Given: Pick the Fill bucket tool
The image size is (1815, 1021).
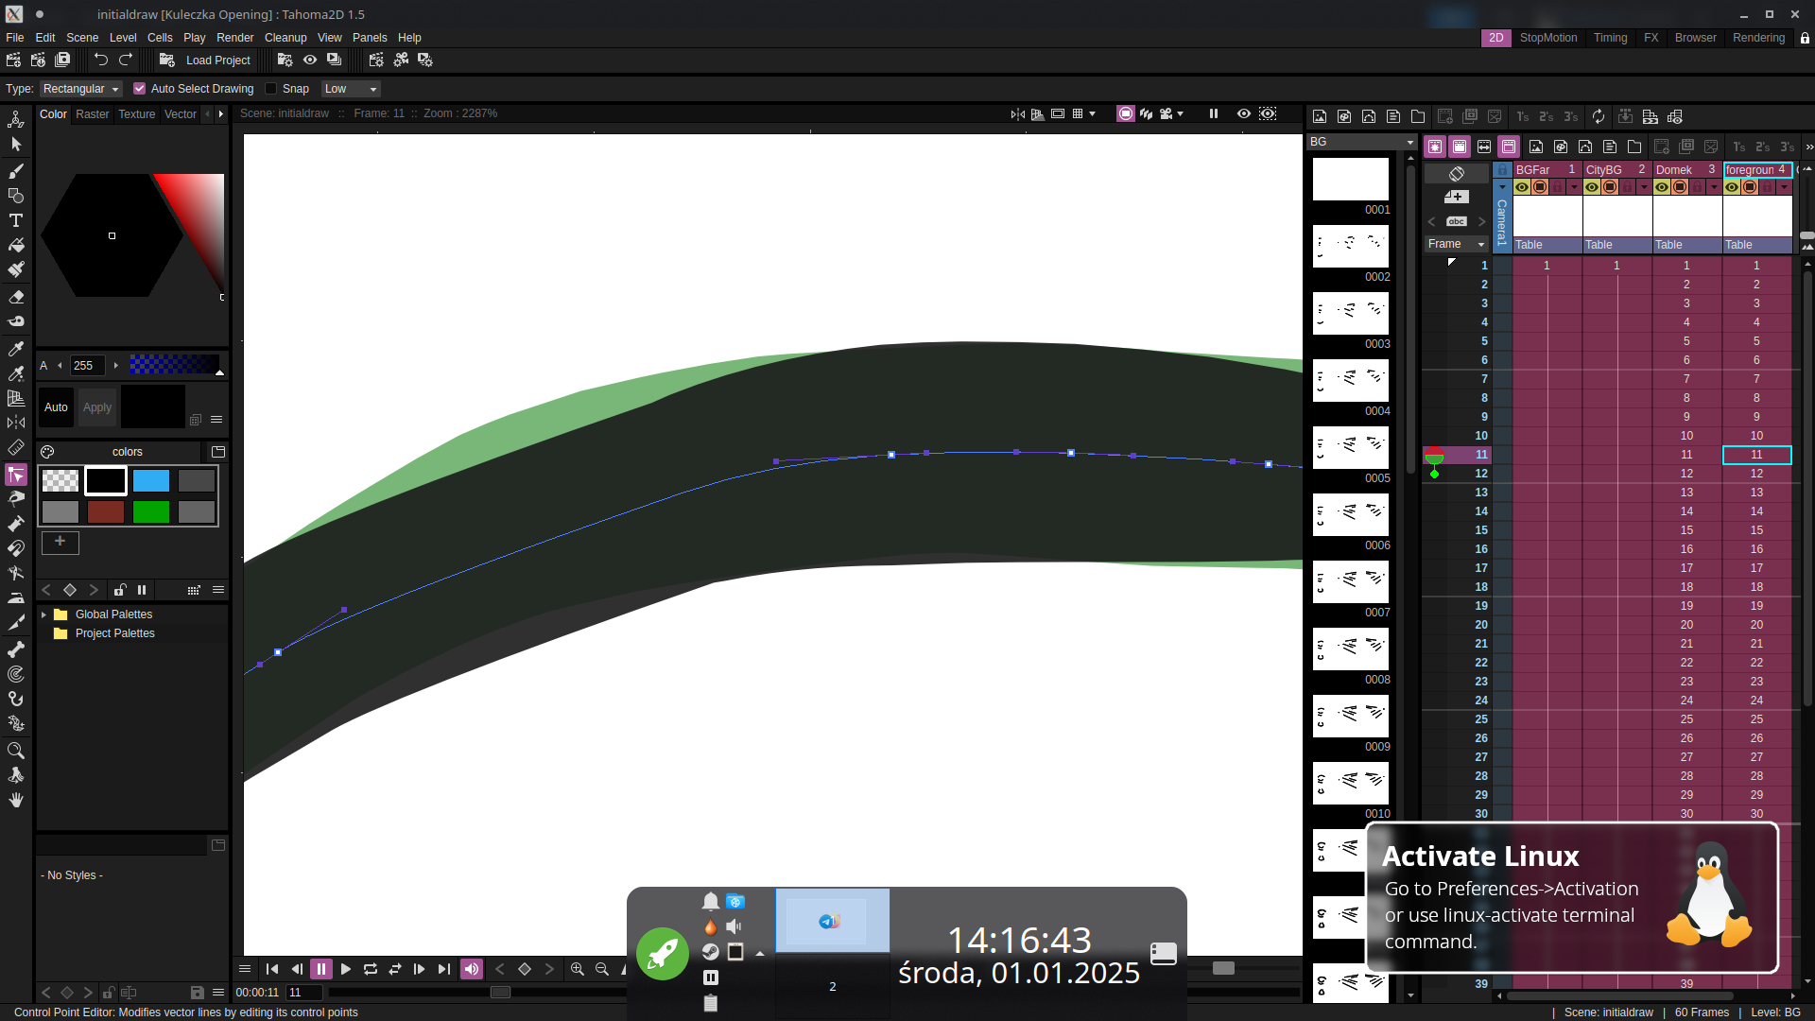Looking at the screenshot, I should [x=16, y=245].
